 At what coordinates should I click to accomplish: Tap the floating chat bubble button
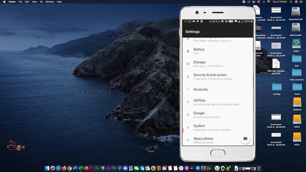tap(245, 139)
